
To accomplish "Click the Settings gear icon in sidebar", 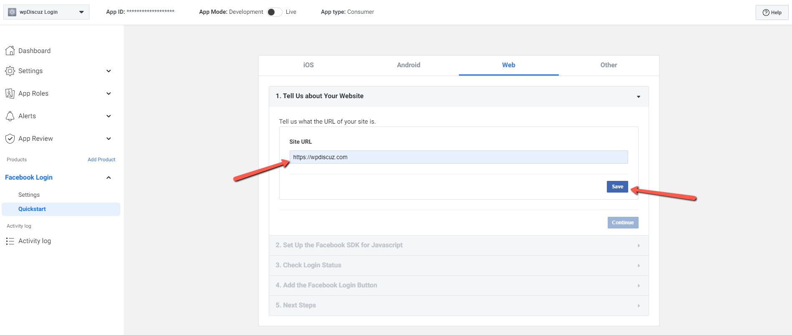I will [x=10, y=71].
